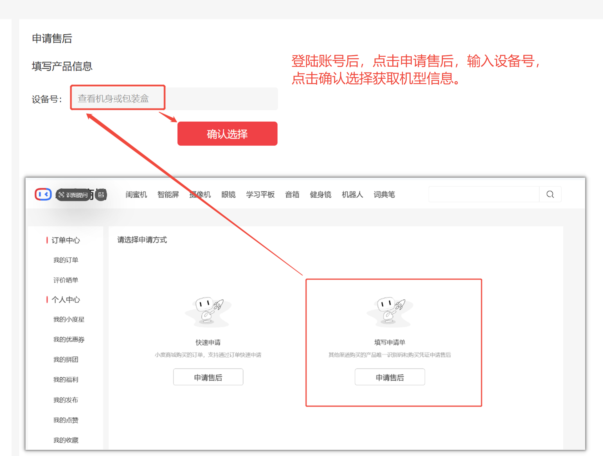
Task: Go to 我的小度星 page
Action: [69, 319]
